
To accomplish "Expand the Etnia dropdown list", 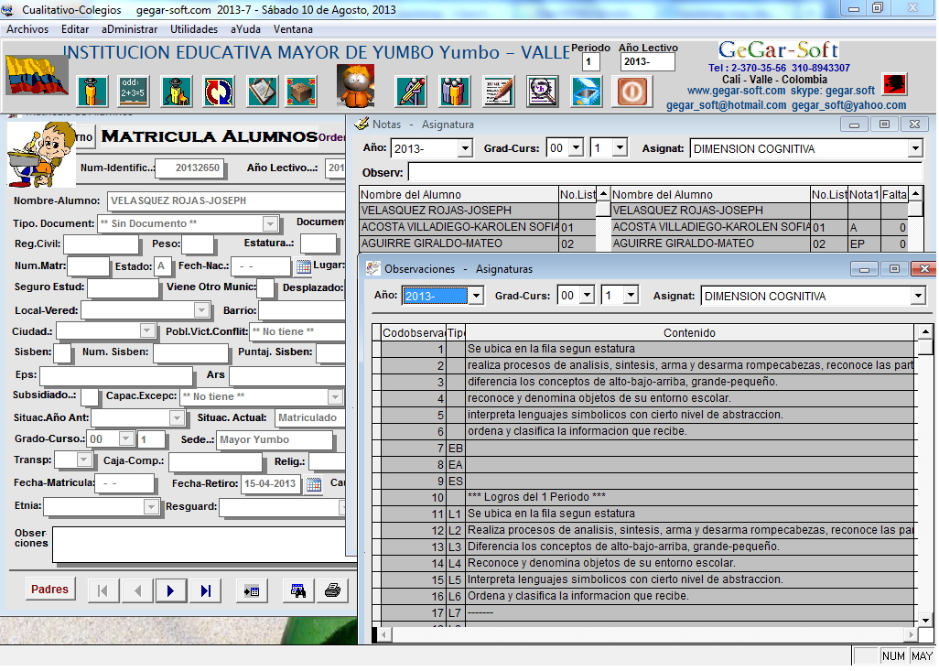I will 151,507.
